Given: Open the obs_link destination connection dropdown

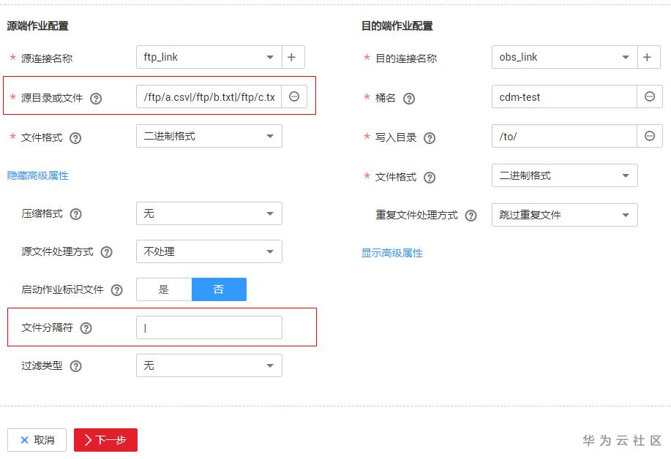Looking at the screenshot, I should 565,57.
